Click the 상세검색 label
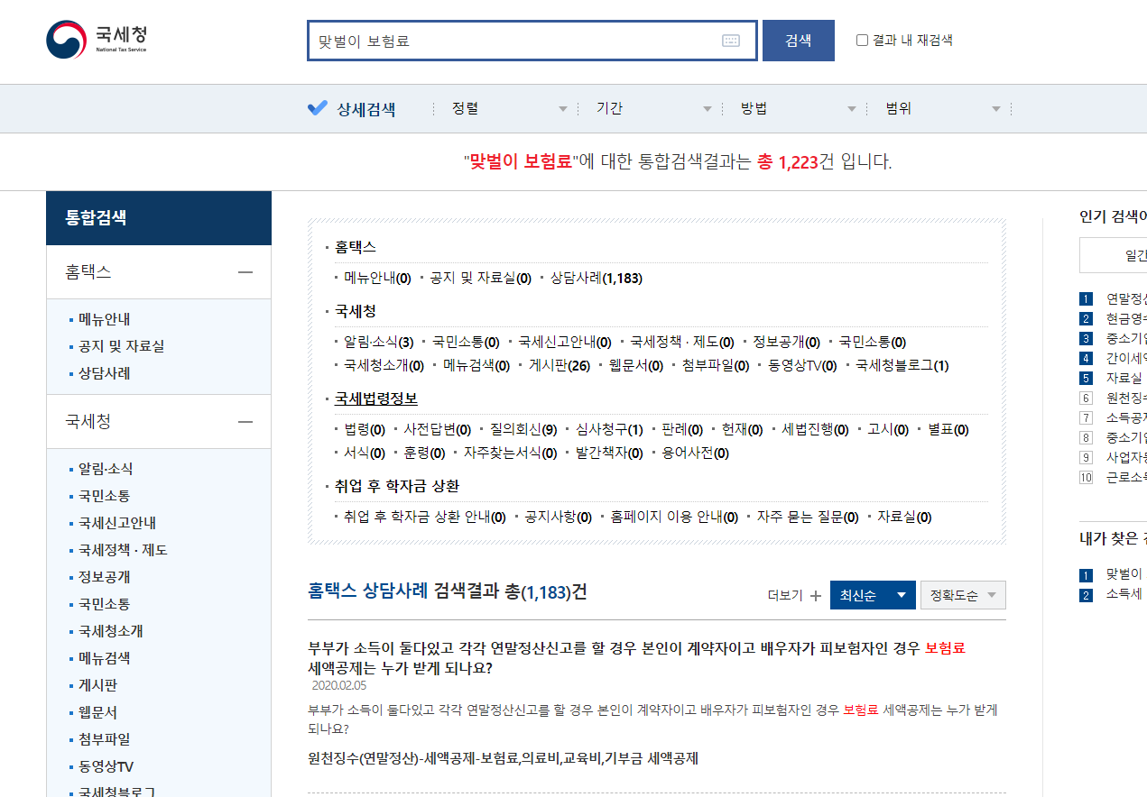Image resolution: width=1147 pixels, height=797 pixels. (x=366, y=110)
